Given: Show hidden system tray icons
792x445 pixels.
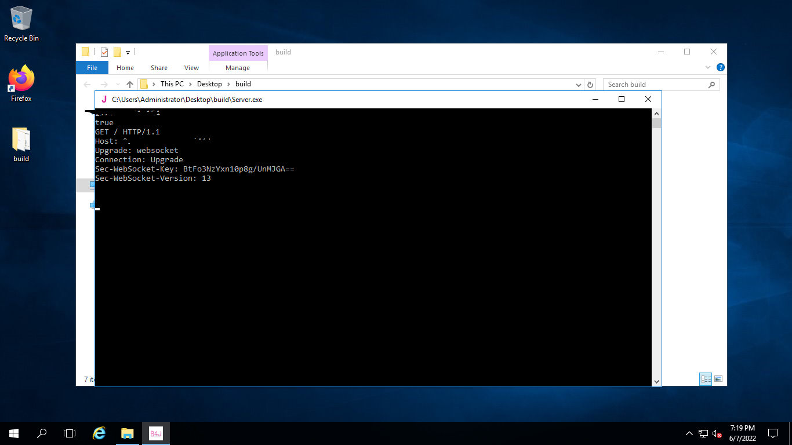Looking at the screenshot, I should [x=689, y=433].
